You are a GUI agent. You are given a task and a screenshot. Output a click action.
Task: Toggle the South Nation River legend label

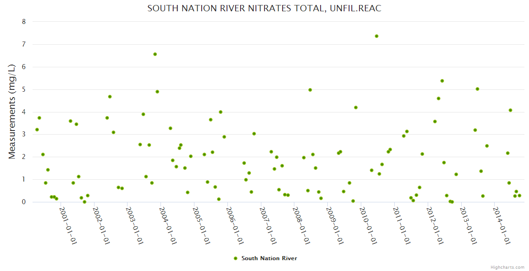(x=269, y=258)
